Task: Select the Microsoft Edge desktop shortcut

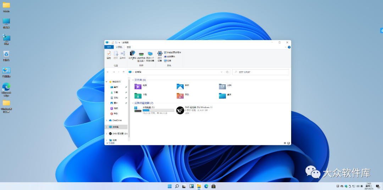Action: tap(6, 90)
